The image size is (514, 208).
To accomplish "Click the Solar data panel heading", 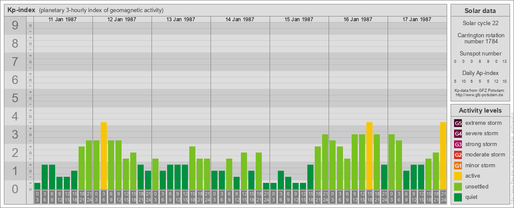I will tap(480, 11).
